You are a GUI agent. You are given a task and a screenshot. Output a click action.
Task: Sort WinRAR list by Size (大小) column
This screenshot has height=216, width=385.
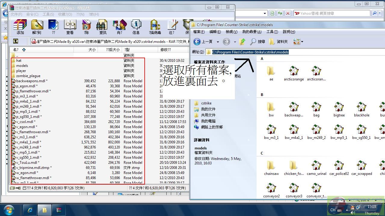tap(86, 50)
